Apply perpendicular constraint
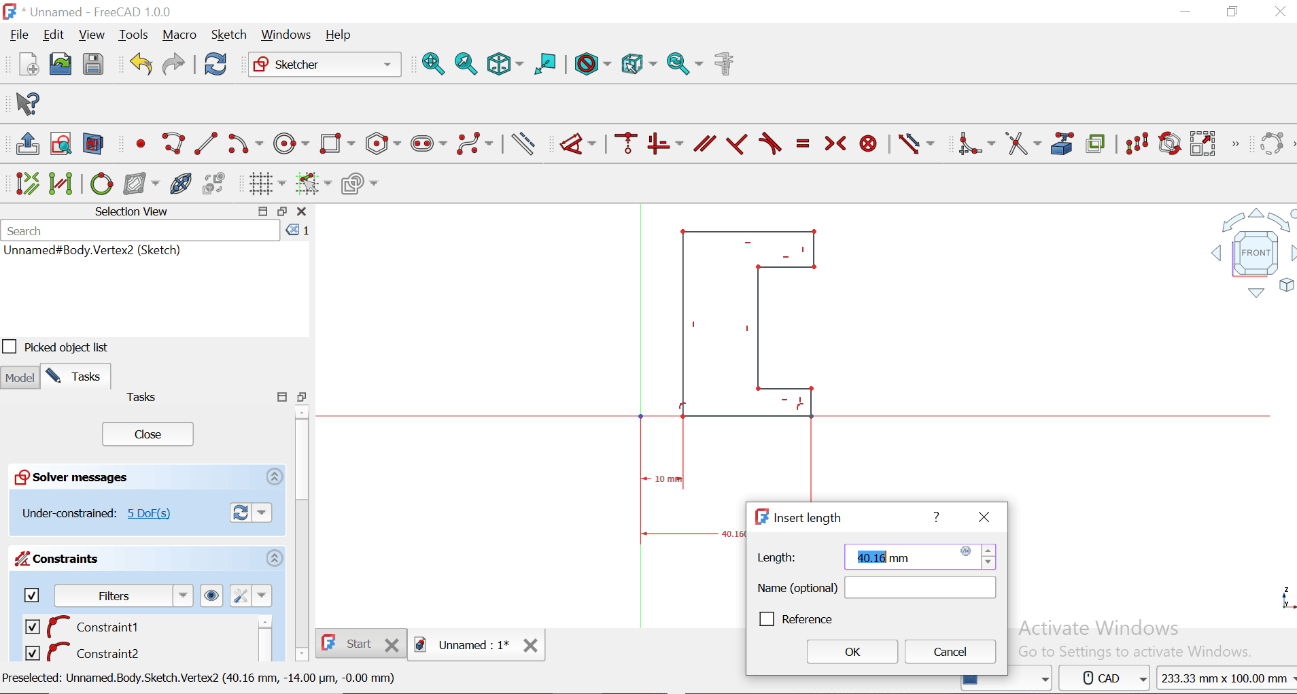 point(737,143)
